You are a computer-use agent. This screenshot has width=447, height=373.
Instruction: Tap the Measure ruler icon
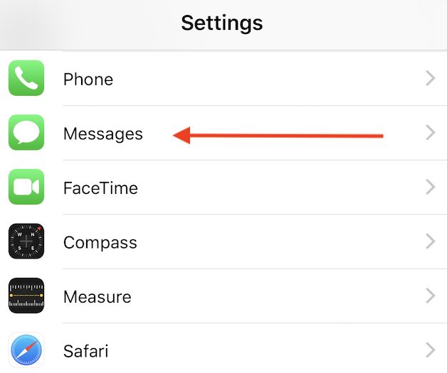tap(26, 296)
